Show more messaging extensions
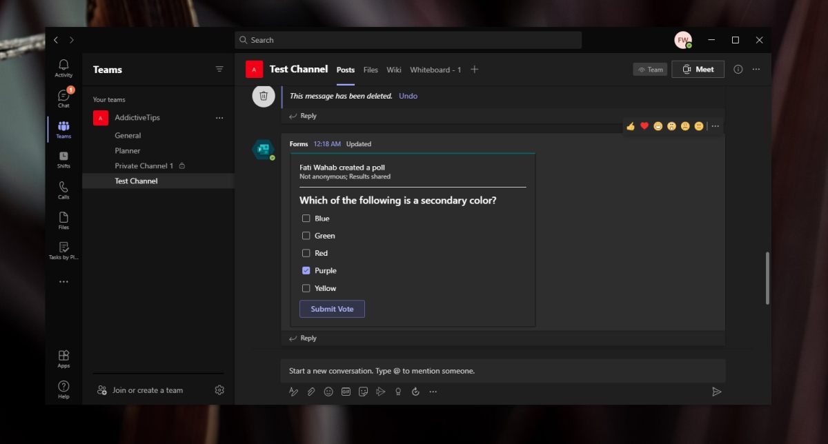This screenshot has width=828, height=444. (433, 392)
